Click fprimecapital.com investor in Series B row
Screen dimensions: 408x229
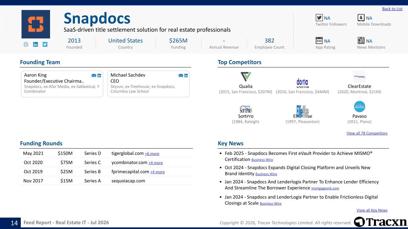(130, 172)
